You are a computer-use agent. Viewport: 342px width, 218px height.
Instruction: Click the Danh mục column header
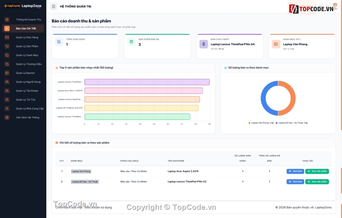(77, 161)
